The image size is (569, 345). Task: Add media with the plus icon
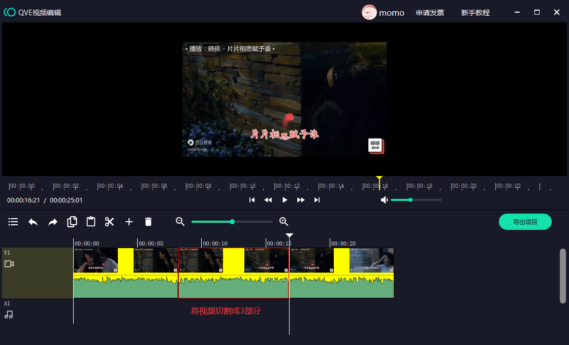pyautogui.click(x=129, y=222)
